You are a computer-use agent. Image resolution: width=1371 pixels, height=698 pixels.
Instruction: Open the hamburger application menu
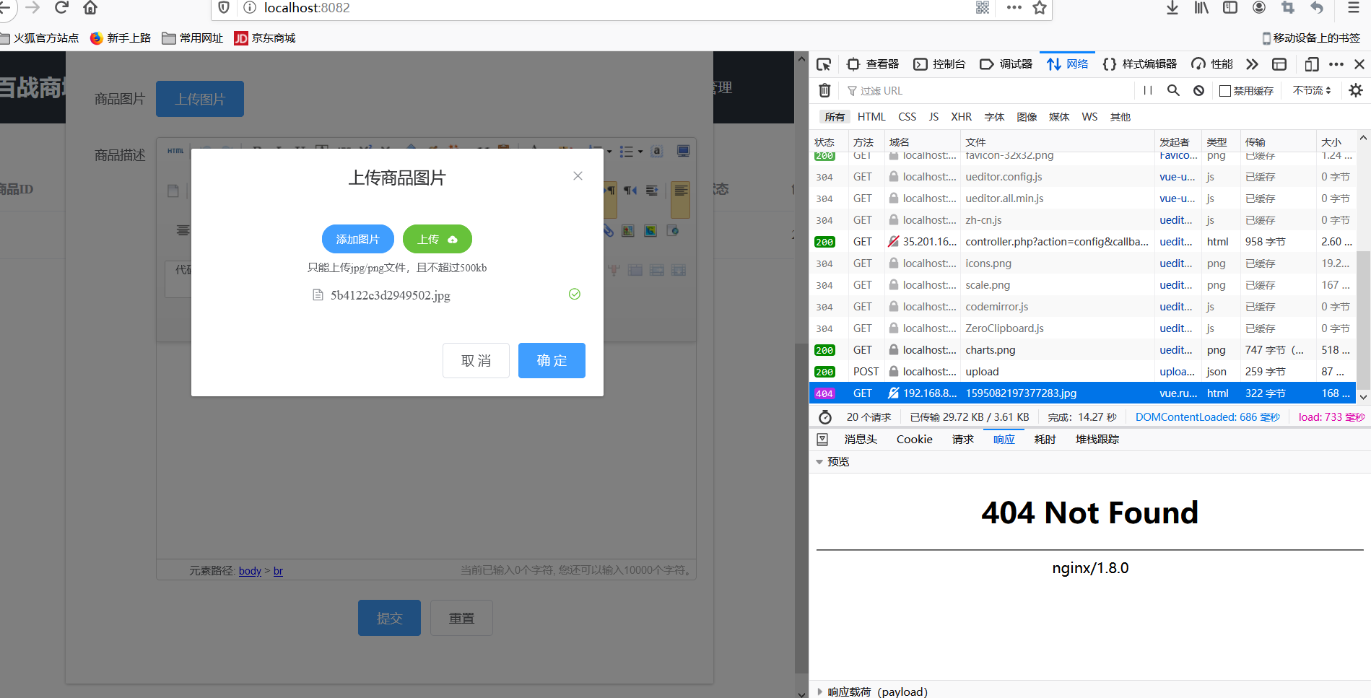(x=1354, y=7)
